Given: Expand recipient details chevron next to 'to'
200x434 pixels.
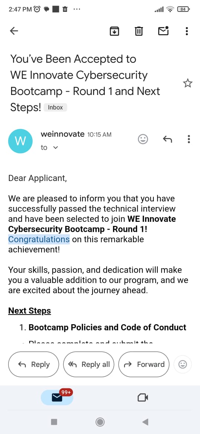Looking at the screenshot, I should pos(56,148).
